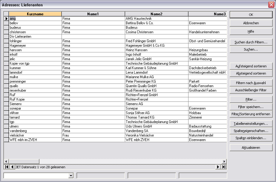Select Vandenberg SA cell

pyautogui.click(x=157, y=131)
